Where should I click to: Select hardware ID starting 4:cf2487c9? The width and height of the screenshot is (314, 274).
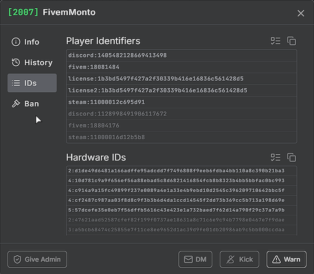(x=181, y=201)
